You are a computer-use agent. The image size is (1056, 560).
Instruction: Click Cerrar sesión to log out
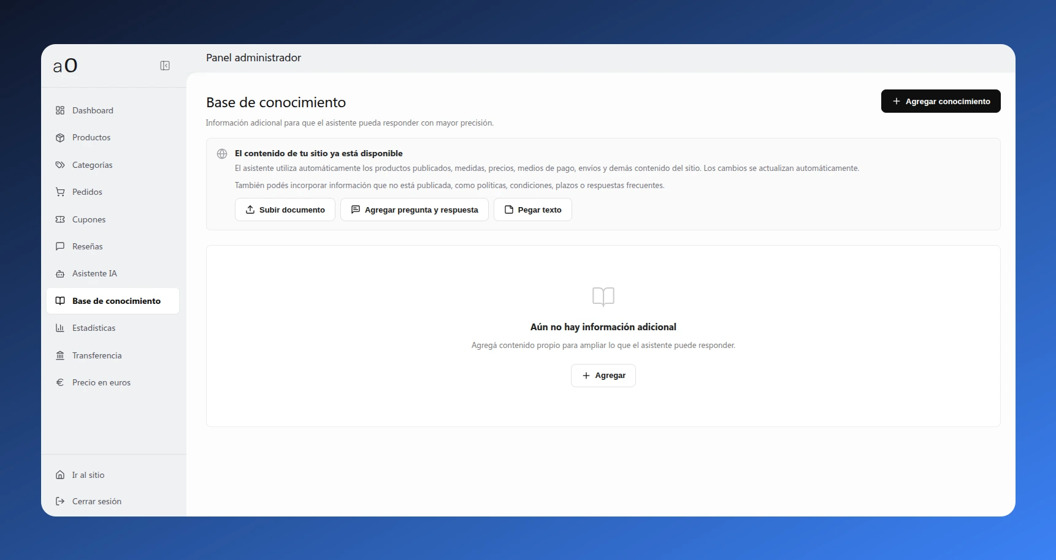pos(113,501)
